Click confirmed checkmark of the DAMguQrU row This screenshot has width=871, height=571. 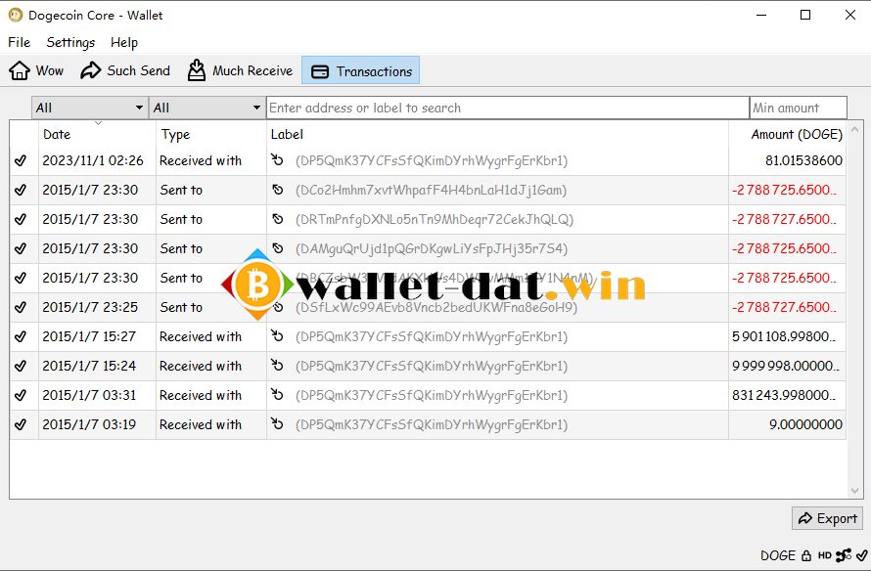(21, 248)
